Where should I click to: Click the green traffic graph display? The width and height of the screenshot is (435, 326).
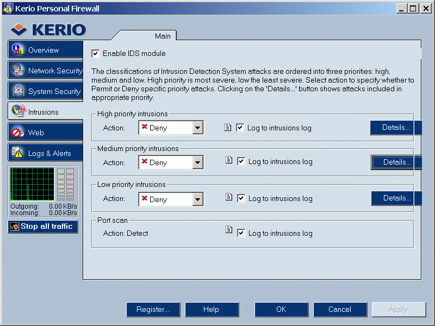pyautogui.click(x=32, y=184)
